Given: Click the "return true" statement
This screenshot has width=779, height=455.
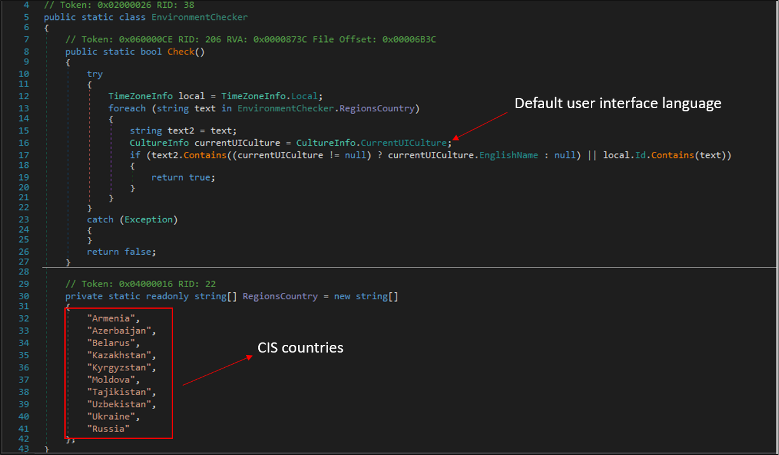Looking at the screenshot, I should pos(183,178).
